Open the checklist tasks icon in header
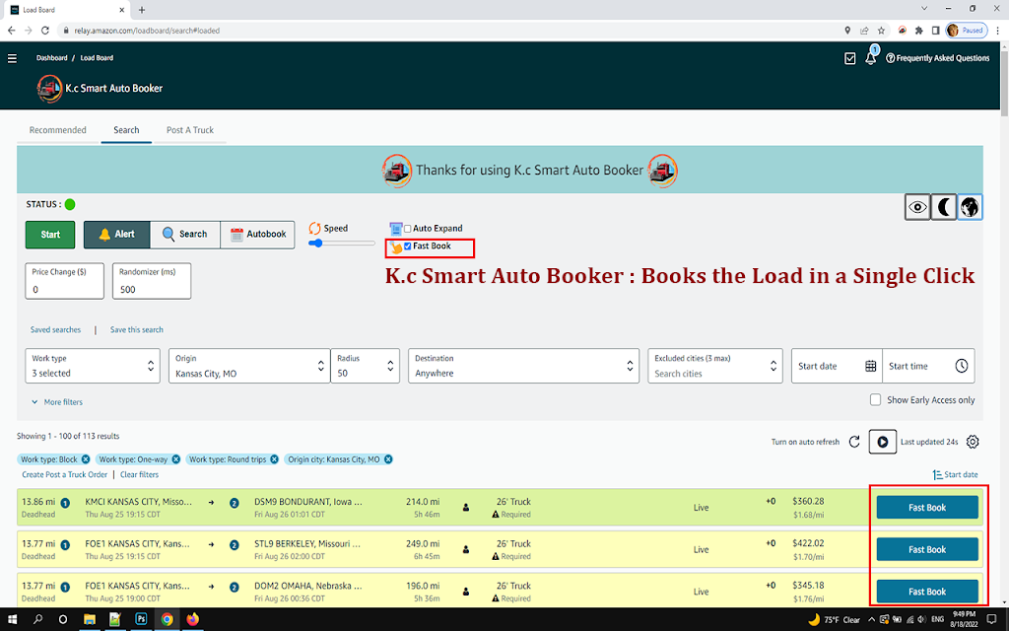The width and height of the screenshot is (1009, 631). point(850,58)
